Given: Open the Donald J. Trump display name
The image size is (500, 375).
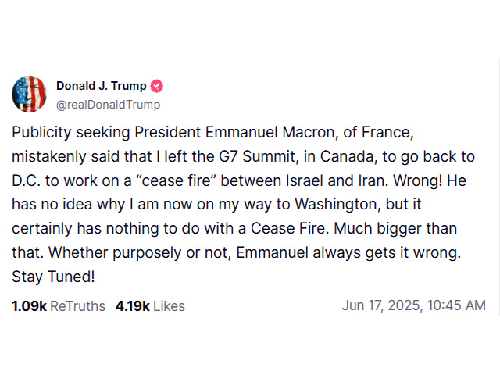Looking at the screenshot, I should pos(102,86).
